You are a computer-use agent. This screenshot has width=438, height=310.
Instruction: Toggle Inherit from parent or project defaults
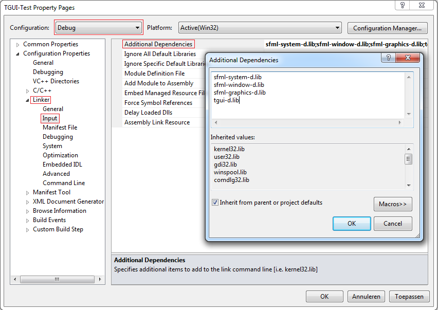(215, 203)
